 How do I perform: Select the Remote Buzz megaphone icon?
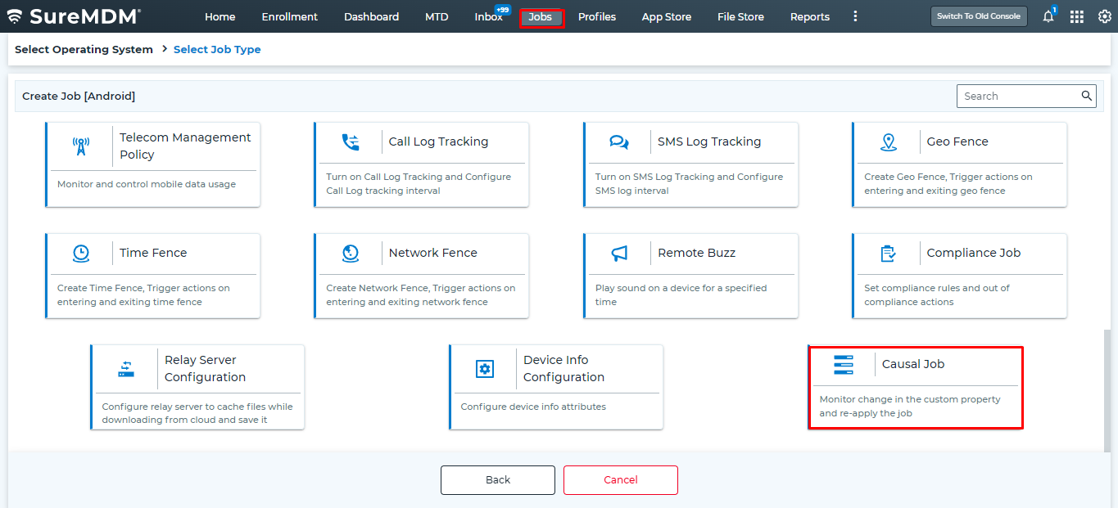(620, 253)
